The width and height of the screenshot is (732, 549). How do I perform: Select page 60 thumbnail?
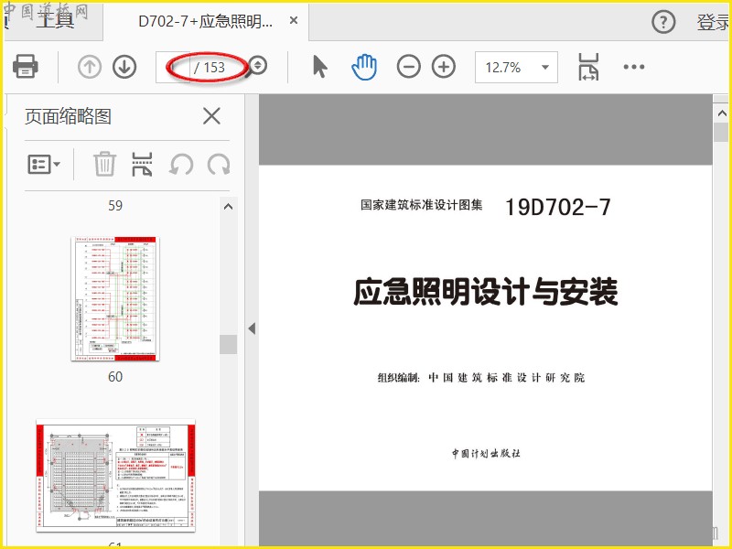(x=115, y=299)
